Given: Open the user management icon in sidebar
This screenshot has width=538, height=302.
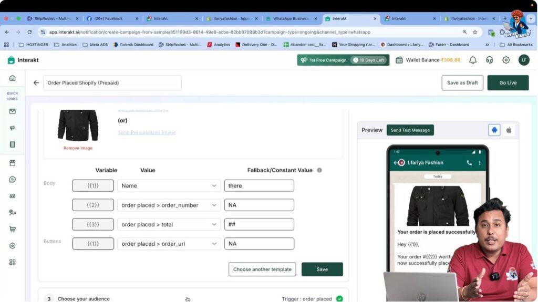Looking at the screenshot, I should click(13, 212).
